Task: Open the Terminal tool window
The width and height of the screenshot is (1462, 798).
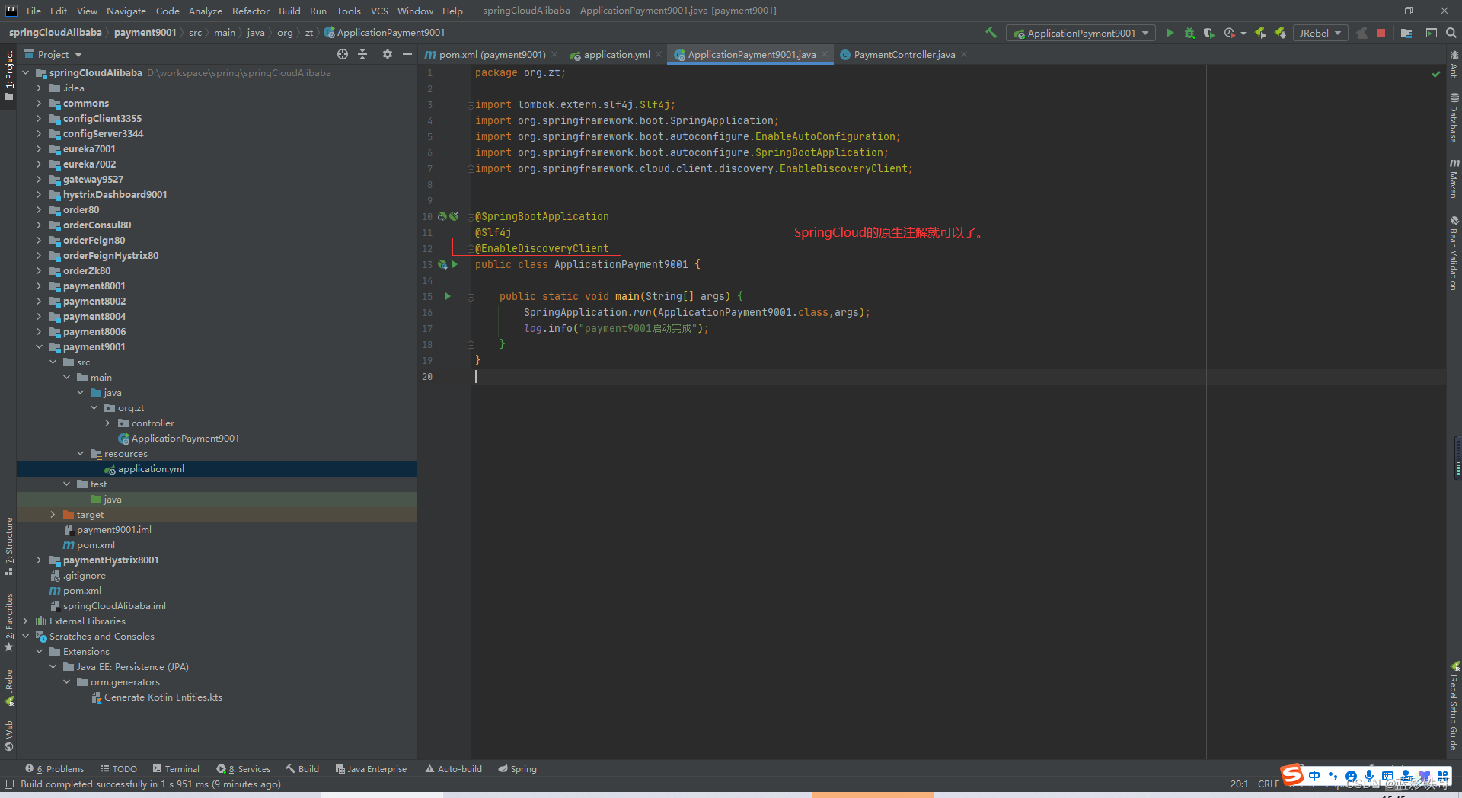Action: coord(176,769)
